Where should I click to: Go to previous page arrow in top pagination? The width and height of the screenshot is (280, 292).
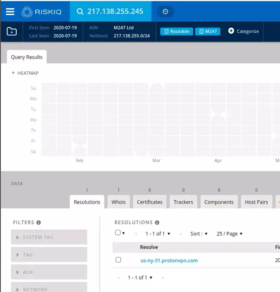coord(136,234)
